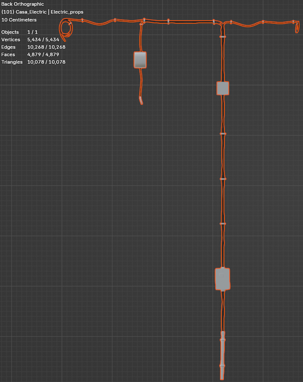Click the Casa_Electric | Electric_props object name
The height and width of the screenshot is (382, 303).
coord(42,12)
